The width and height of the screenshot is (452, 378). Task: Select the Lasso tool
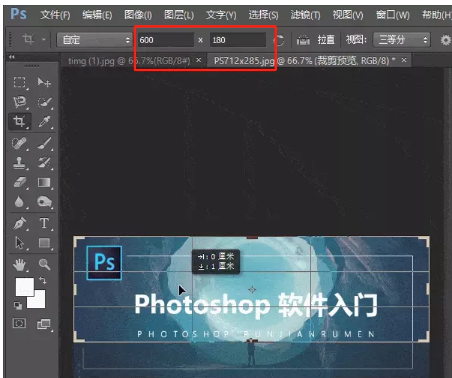pyautogui.click(x=20, y=102)
